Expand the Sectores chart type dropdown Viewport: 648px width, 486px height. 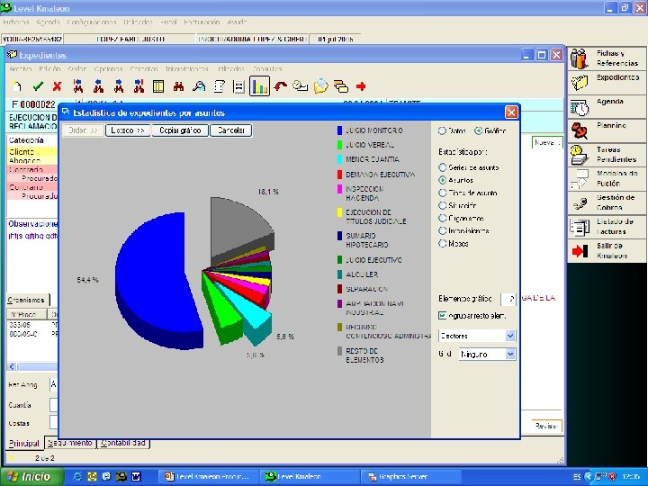coord(510,336)
